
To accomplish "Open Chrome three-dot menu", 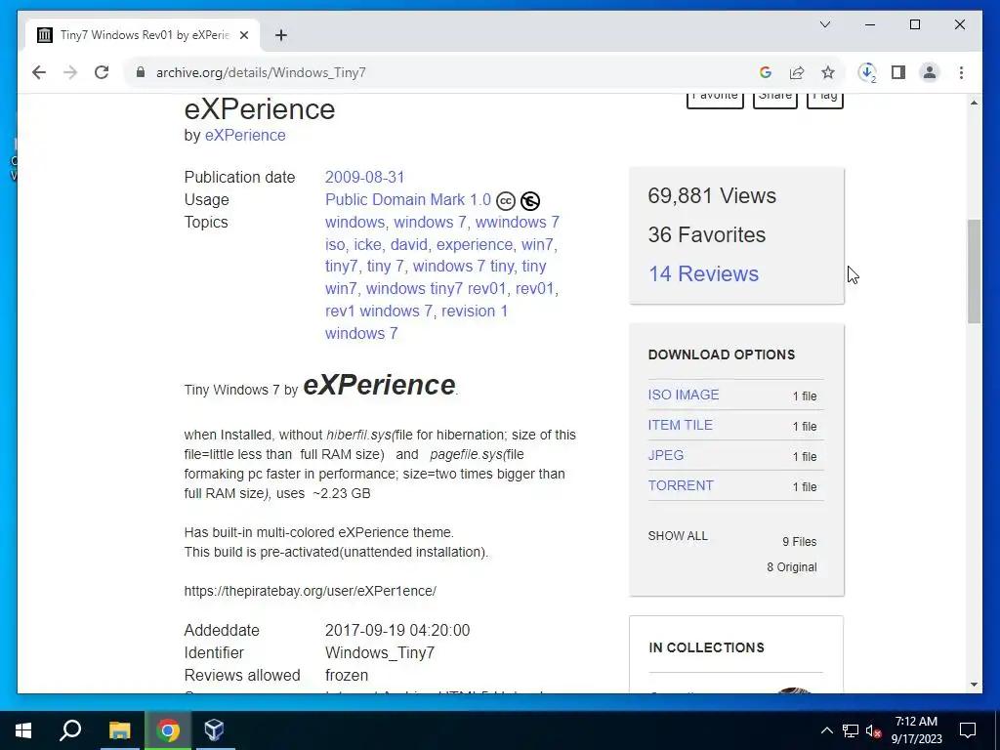I will [x=961, y=72].
